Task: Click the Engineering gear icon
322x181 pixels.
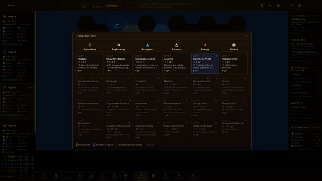Action: click(x=119, y=45)
